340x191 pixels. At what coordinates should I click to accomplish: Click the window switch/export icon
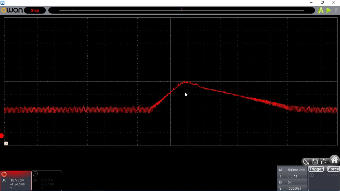[324, 161]
